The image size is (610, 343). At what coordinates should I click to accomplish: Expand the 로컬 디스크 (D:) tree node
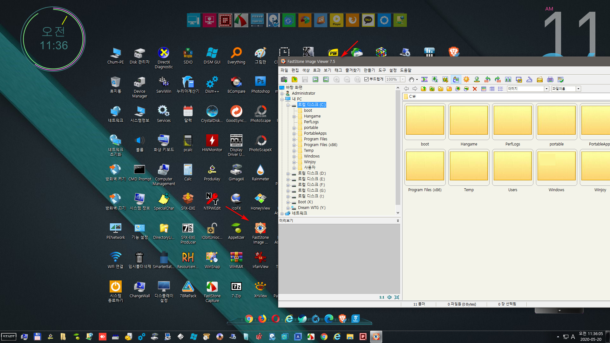point(288,174)
